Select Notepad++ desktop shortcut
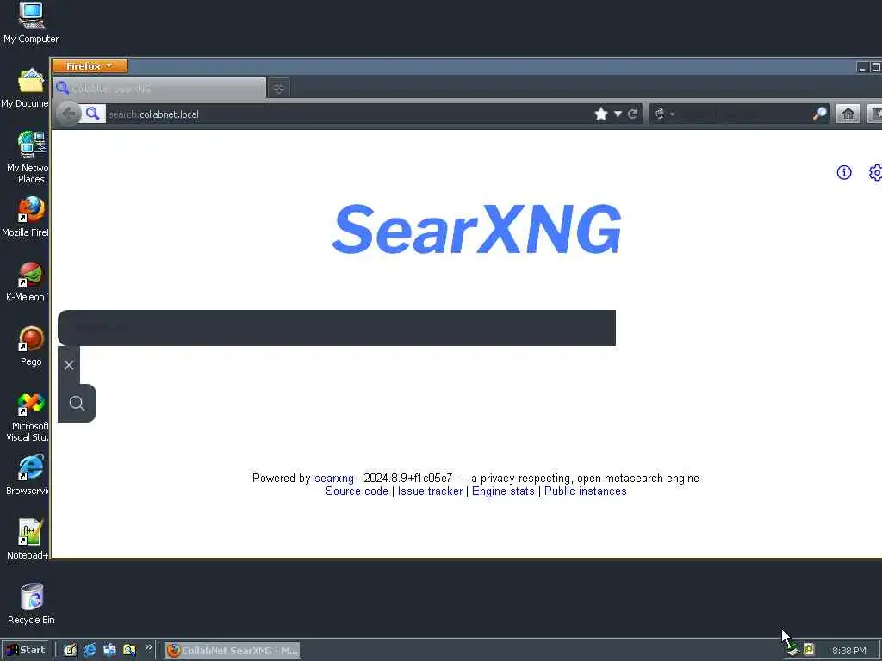Viewport: 882px width, 661px height. pyautogui.click(x=28, y=540)
